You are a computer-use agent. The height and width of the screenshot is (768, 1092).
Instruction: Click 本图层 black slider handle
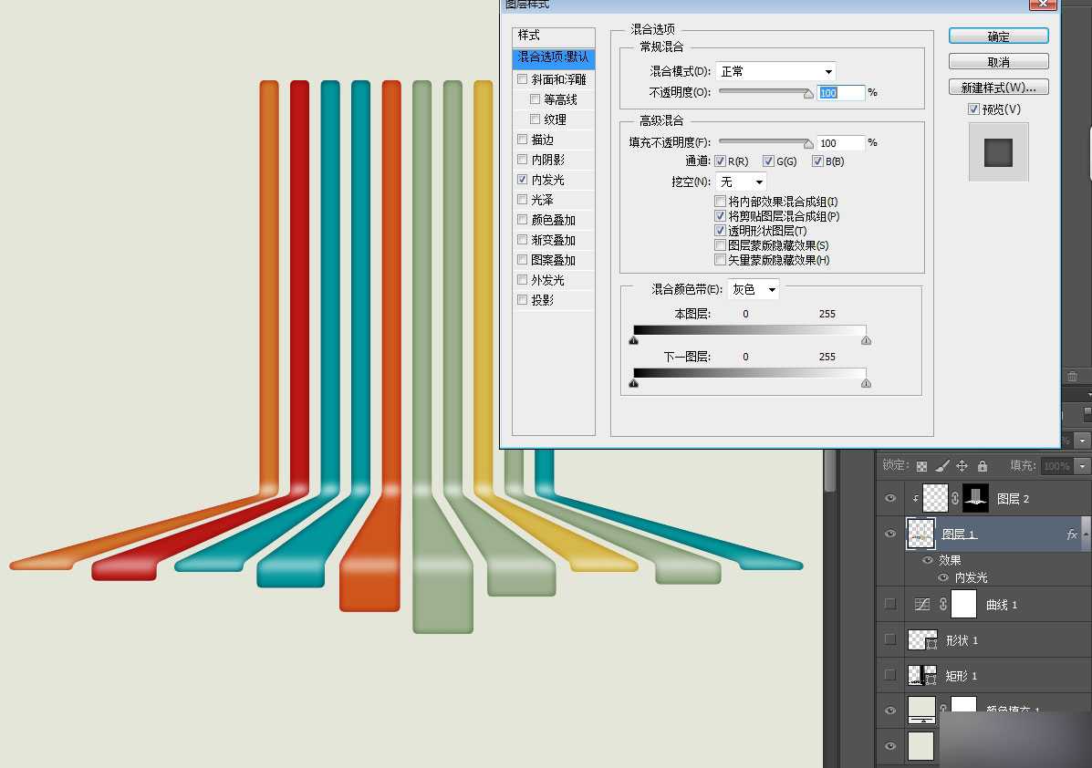pyautogui.click(x=634, y=340)
